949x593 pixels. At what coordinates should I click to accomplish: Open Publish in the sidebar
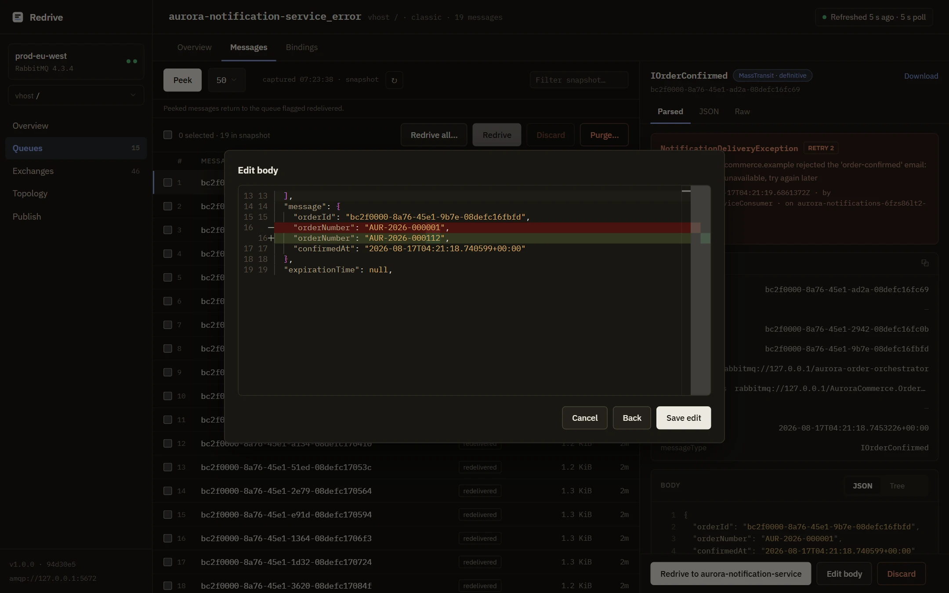coord(76,217)
